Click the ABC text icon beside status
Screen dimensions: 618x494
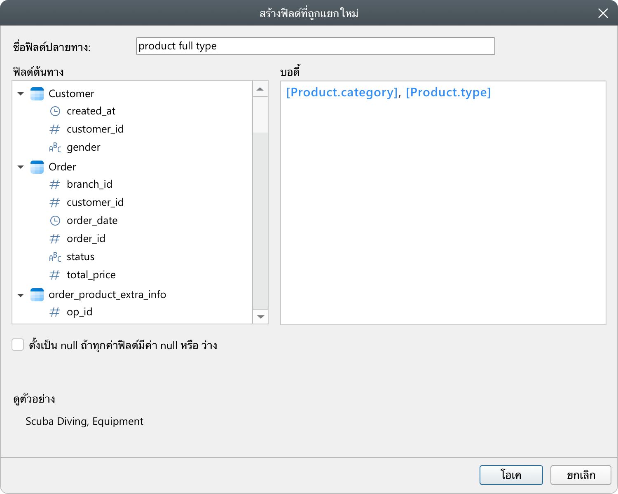tap(55, 257)
